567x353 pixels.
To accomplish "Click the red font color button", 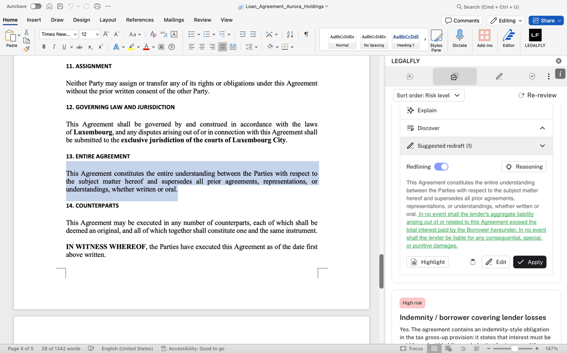I will click(146, 47).
